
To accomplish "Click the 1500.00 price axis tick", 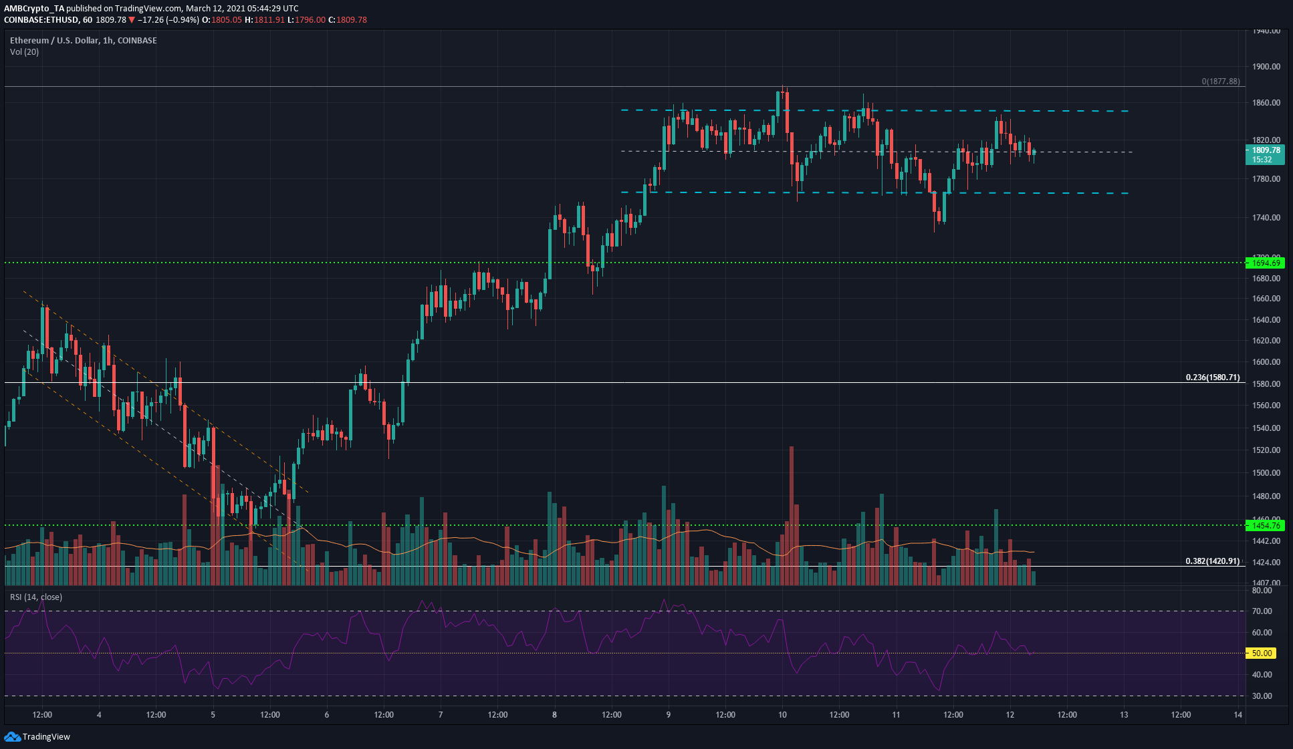I will click(x=1266, y=472).
